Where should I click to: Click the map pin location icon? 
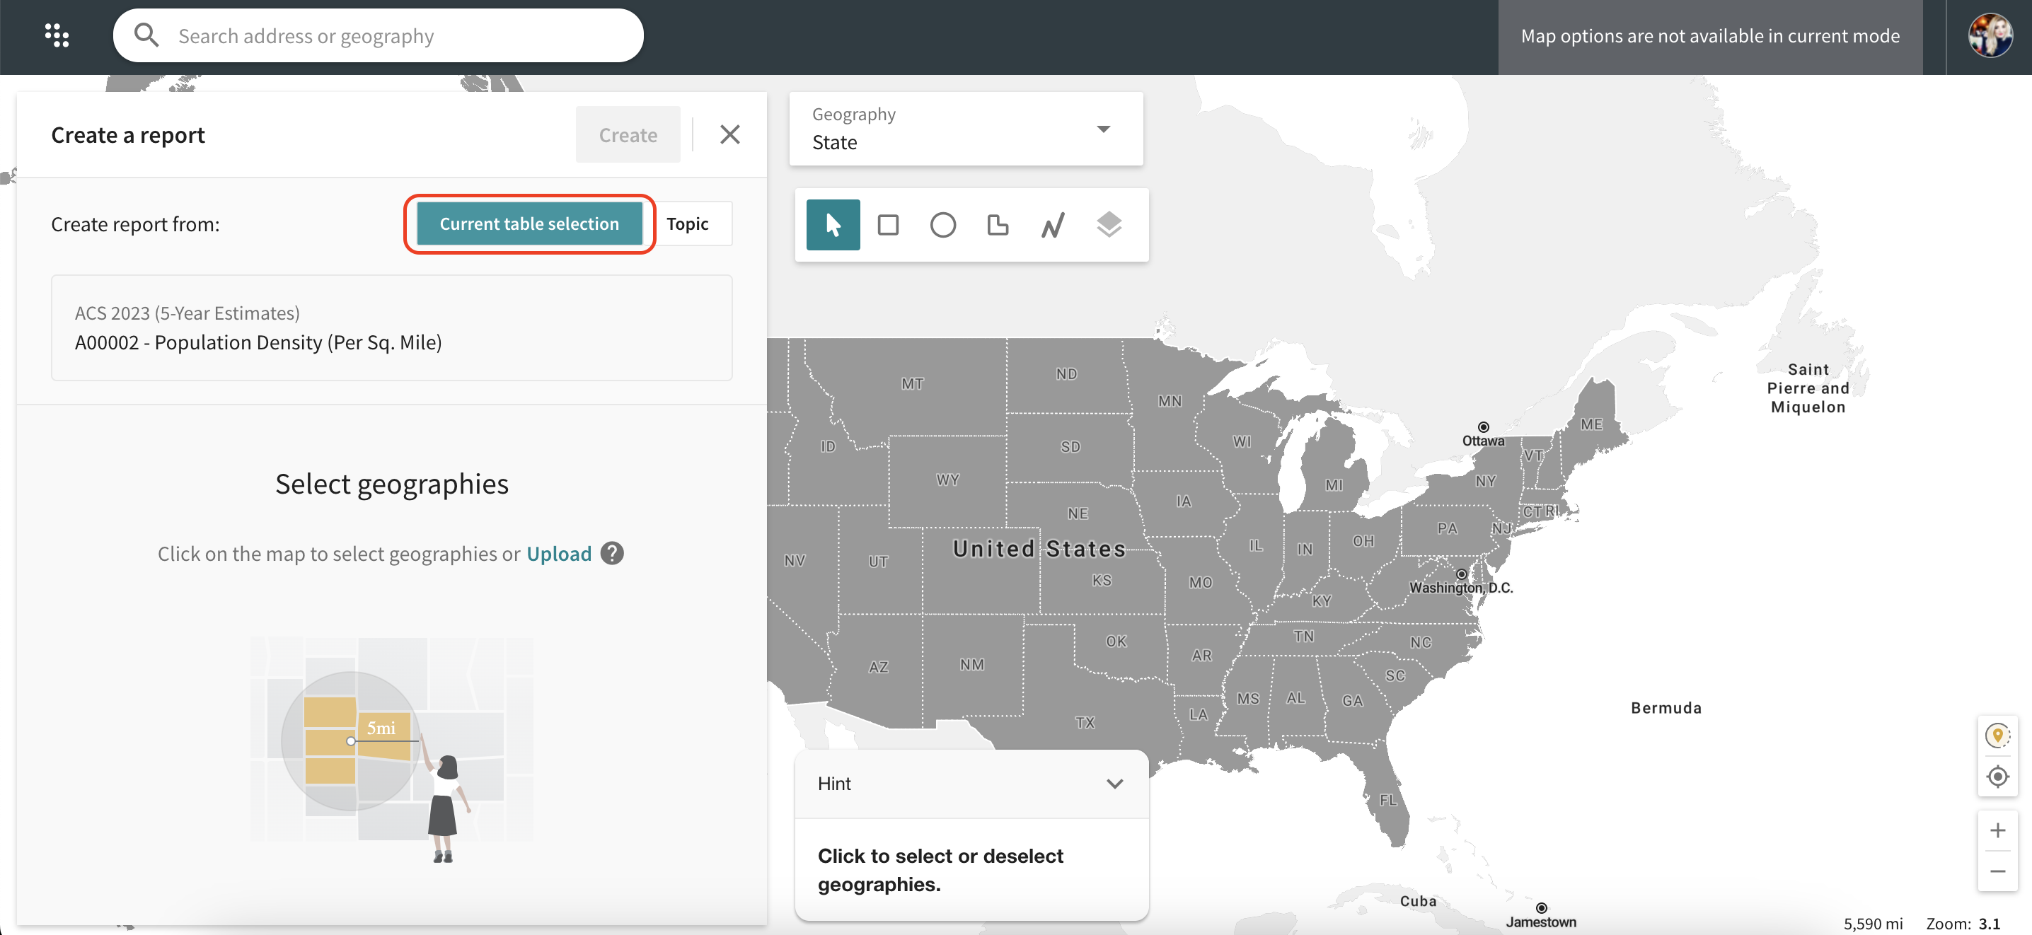coord(1997,736)
